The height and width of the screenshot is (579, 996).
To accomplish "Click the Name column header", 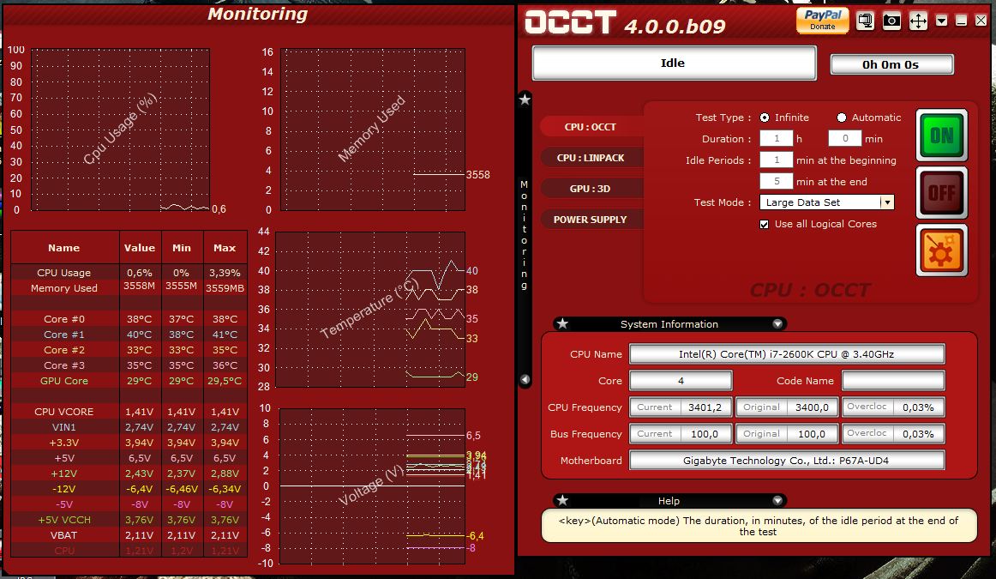I will click(x=64, y=248).
